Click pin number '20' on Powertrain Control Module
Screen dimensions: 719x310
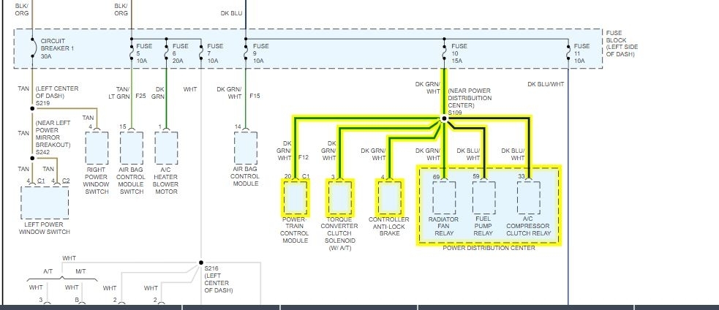tap(288, 176)
